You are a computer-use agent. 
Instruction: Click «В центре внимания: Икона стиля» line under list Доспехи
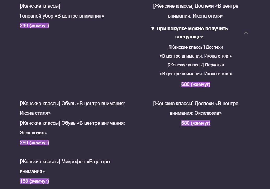tap(196, 56)
